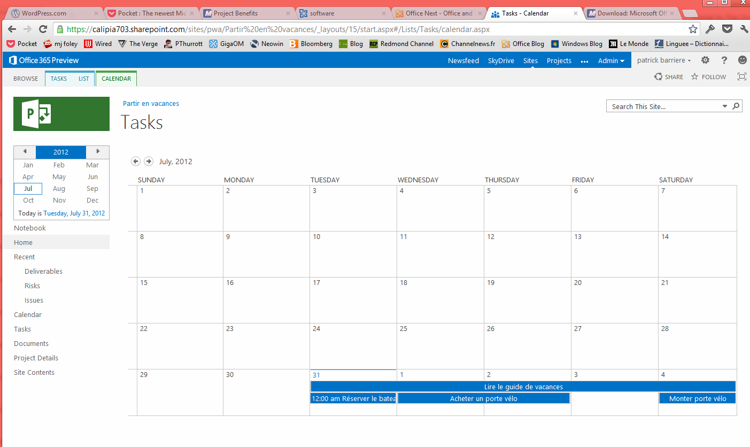The height and width of the screenshot is (447, 750).
Task: Click the smiley feedback icon
Action: point(742,60)
